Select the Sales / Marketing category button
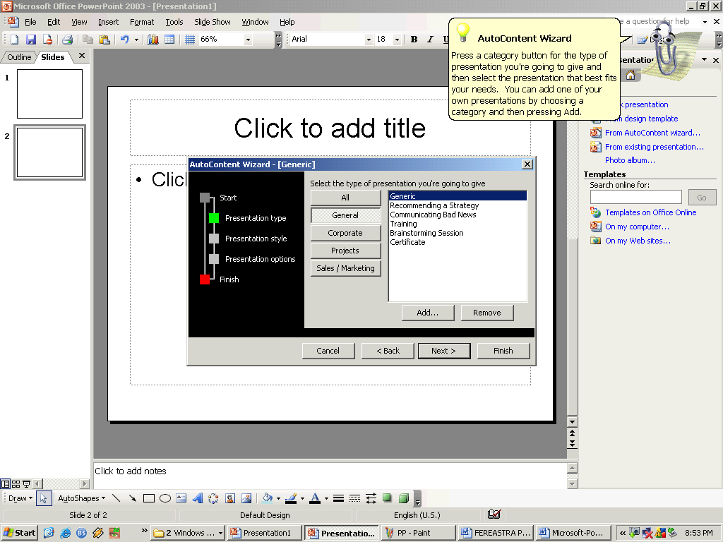The image size is (723, 542). (345, 268)
